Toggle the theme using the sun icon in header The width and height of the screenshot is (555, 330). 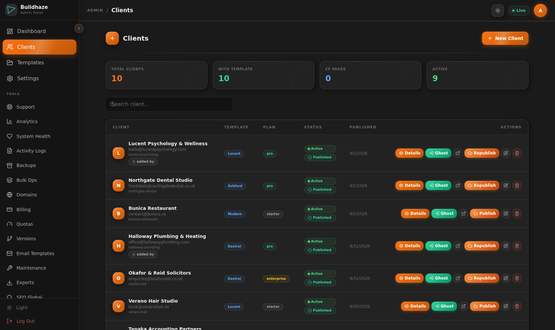pos(498,11)
